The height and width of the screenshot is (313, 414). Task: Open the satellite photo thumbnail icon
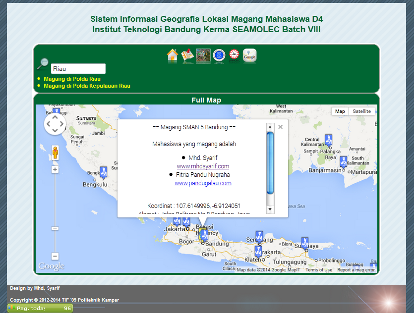click(x=203, y=55)
